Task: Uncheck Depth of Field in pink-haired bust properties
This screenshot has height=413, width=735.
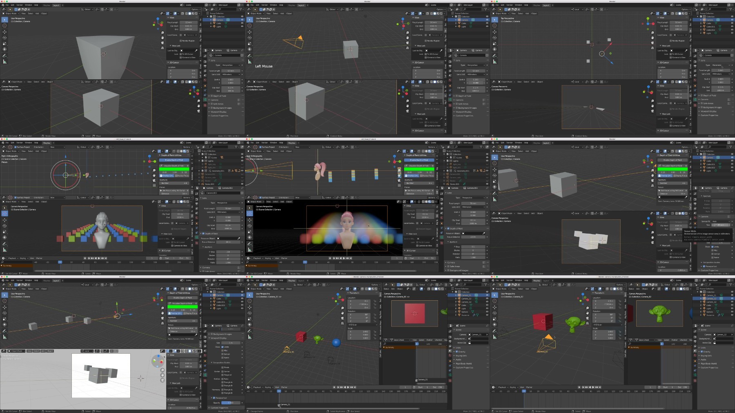Action: click(x=448, y=228)
